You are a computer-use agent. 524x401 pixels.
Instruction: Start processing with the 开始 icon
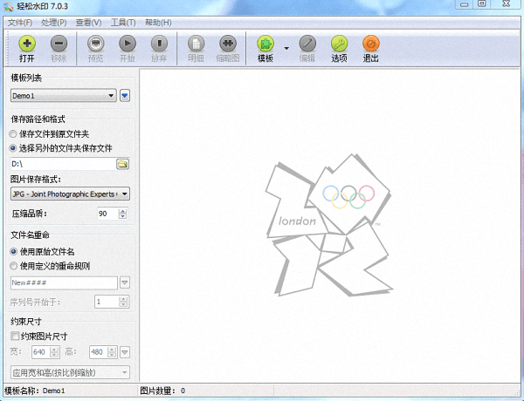pos(128,44)
